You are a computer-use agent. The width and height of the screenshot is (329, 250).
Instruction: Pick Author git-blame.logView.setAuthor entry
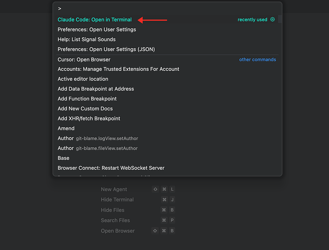(167, 138)
